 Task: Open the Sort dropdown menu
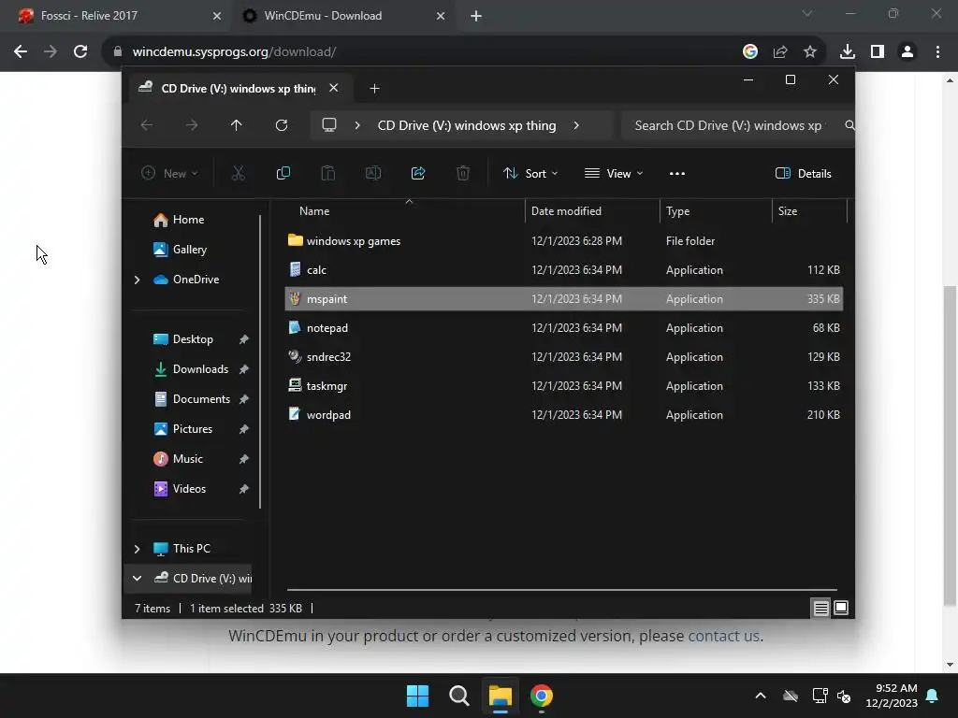(x=530, y=173)
